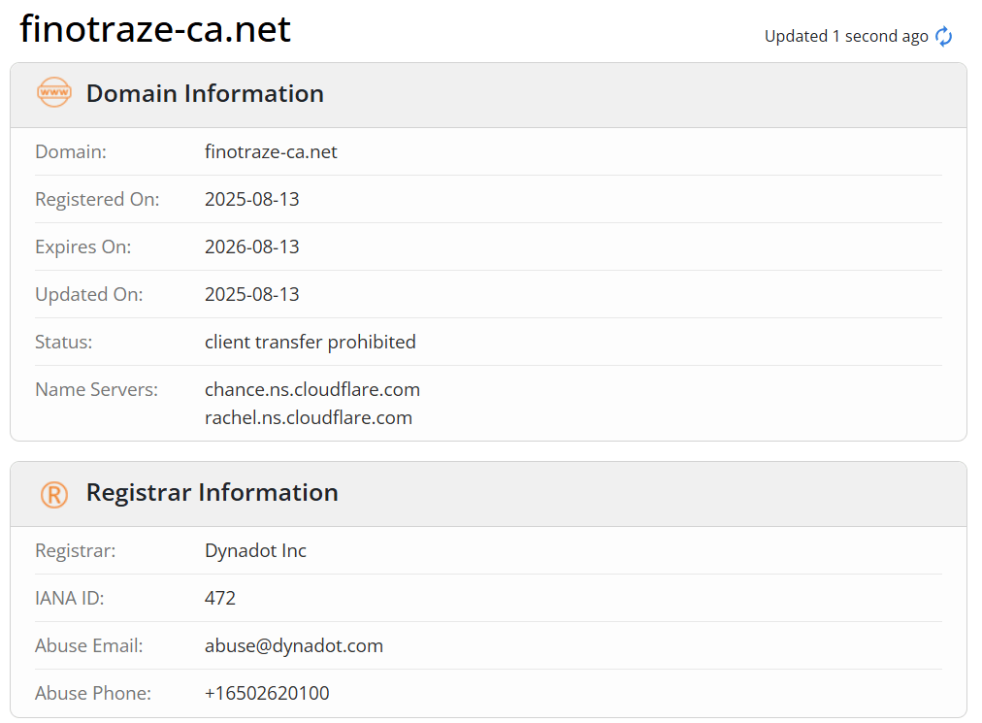Click the blue refresh icon

(x=943, y=36)
